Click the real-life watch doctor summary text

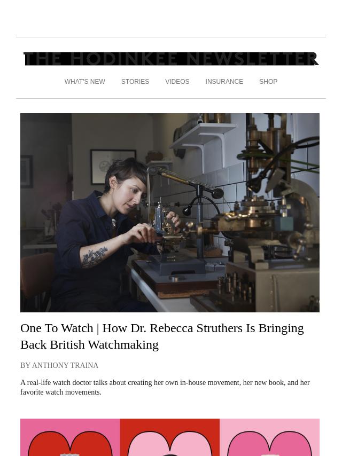tap(165, 387)
